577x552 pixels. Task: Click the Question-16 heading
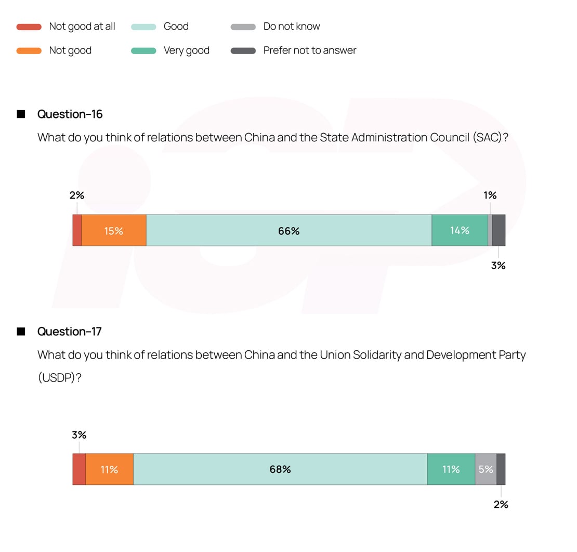coord(70,114)
